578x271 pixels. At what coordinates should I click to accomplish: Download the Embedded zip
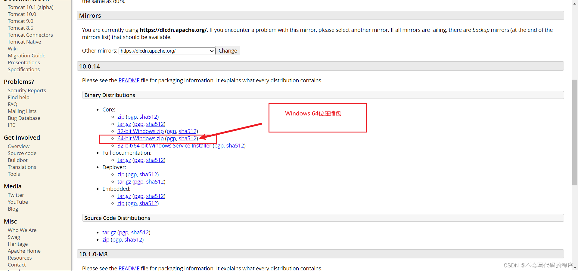(x=121, y=203)
